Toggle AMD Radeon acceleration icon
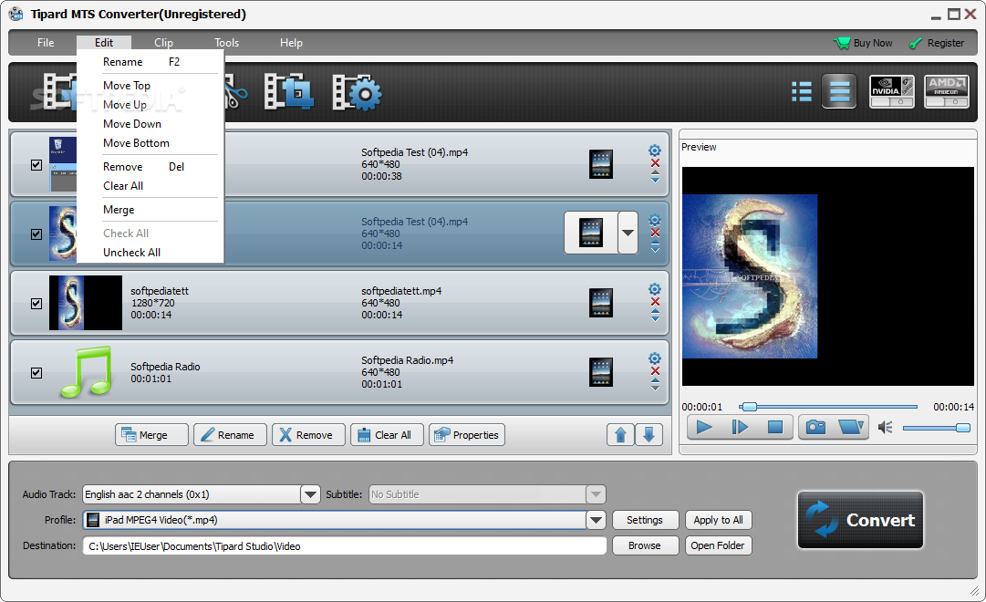Image resolution: width=986 pixels, height=602 pixels. pyautogui.click(x=947, y=92)
